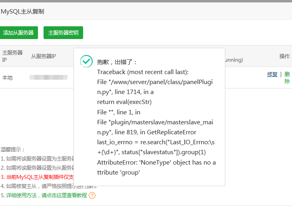Viewport: 292px width, 206px height.
Task: Click the 操作 column header
Action: [x=284, y=56]
